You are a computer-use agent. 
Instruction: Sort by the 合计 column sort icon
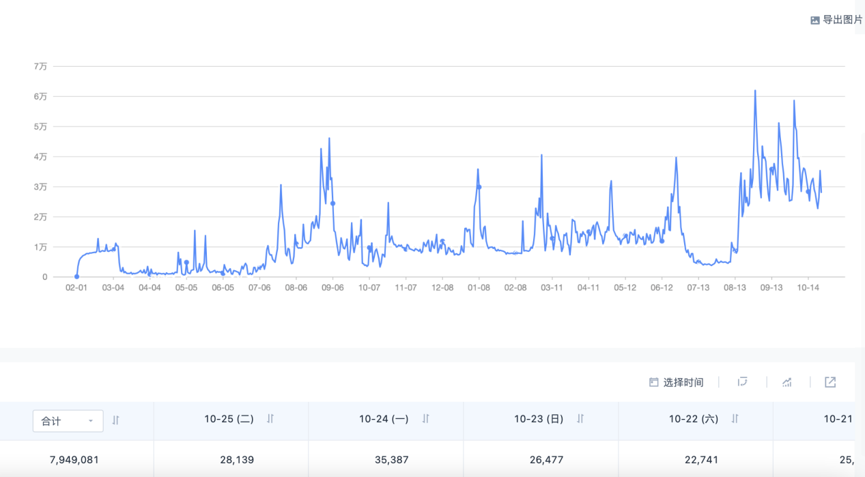click(116, 420)
